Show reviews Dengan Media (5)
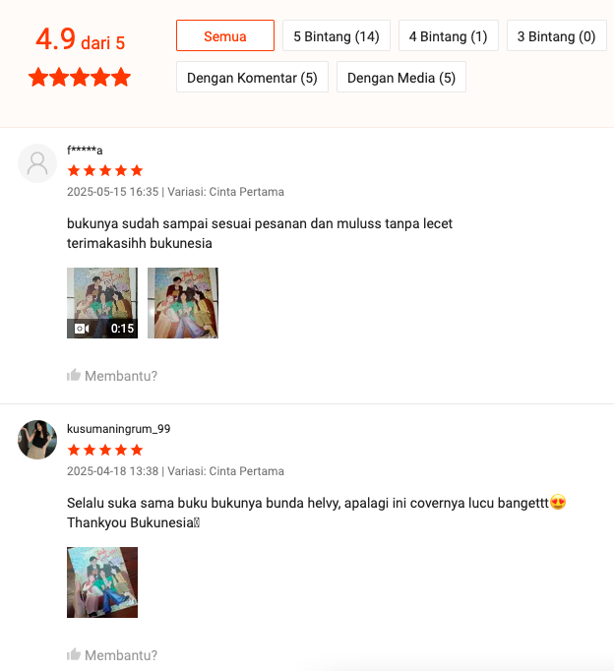 pyautogui.click(x=401, y=77)
